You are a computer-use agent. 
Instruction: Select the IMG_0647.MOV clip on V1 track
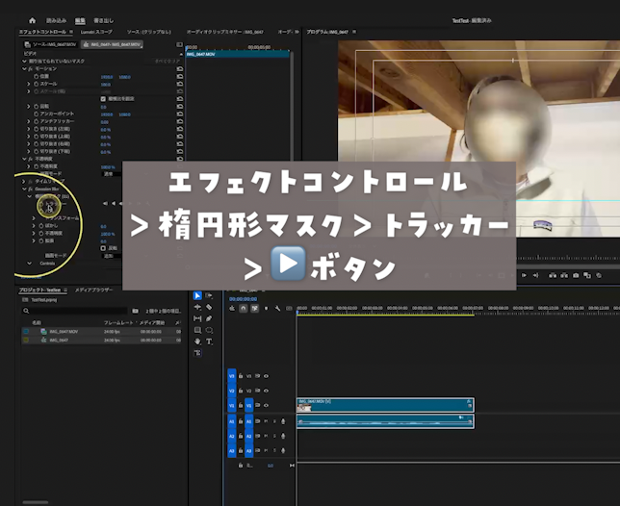tap(385, 405)
